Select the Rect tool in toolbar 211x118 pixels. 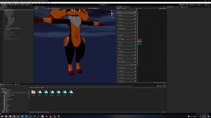13,5
